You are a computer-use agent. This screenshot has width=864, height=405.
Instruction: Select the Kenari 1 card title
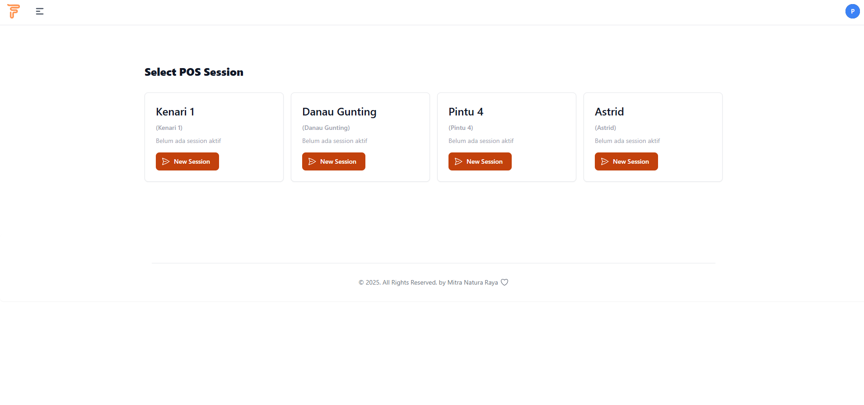click(175, 112)
